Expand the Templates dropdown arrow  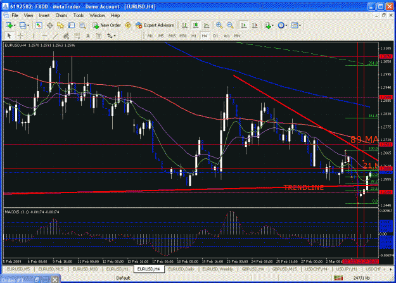(300, 25)
